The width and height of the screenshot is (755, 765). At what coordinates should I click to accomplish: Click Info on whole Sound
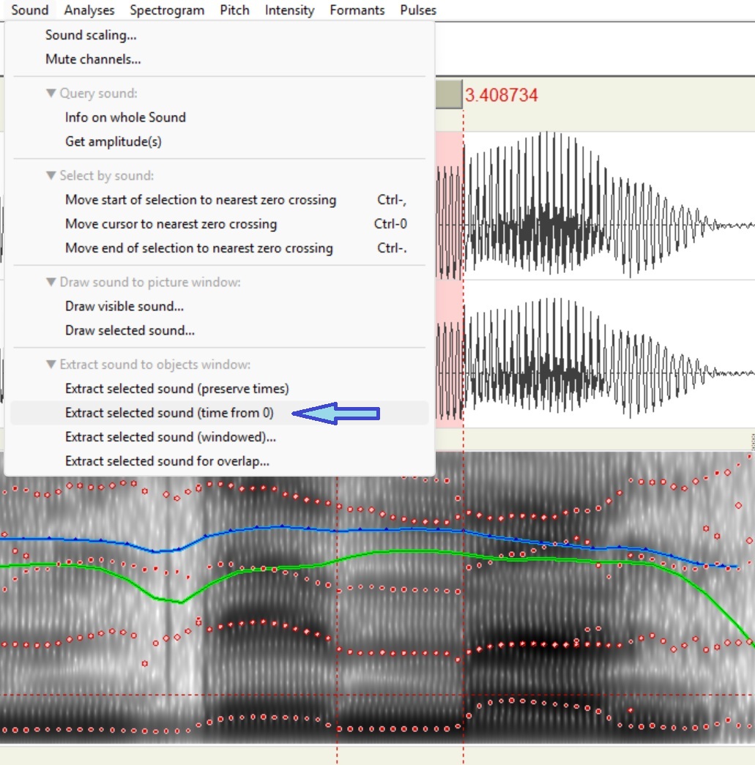125,117
